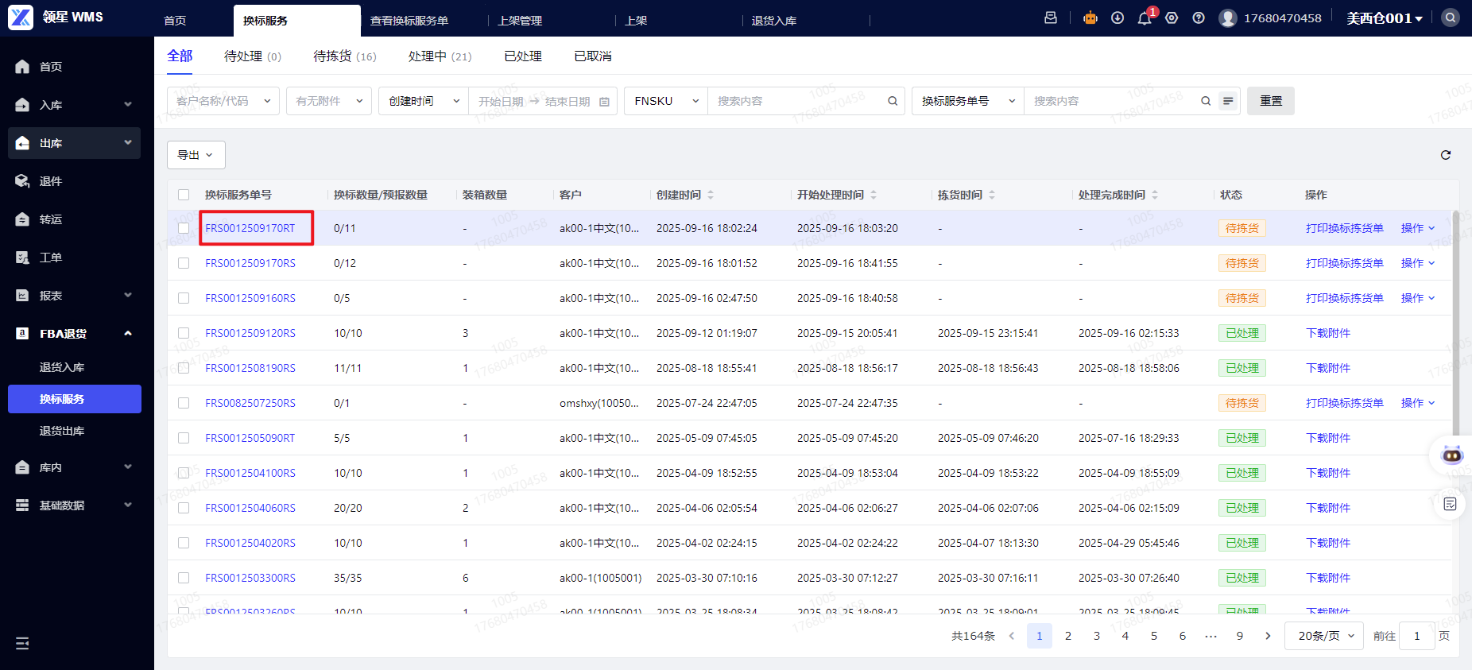The image size is (1472, 670).
Task: Click the 开始日期 date input field
Action: coord(501,101)
